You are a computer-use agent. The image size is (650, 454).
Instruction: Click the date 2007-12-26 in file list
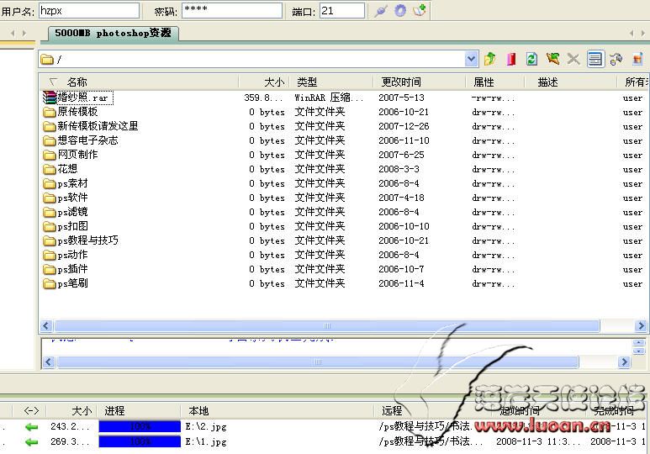point(404,126)
